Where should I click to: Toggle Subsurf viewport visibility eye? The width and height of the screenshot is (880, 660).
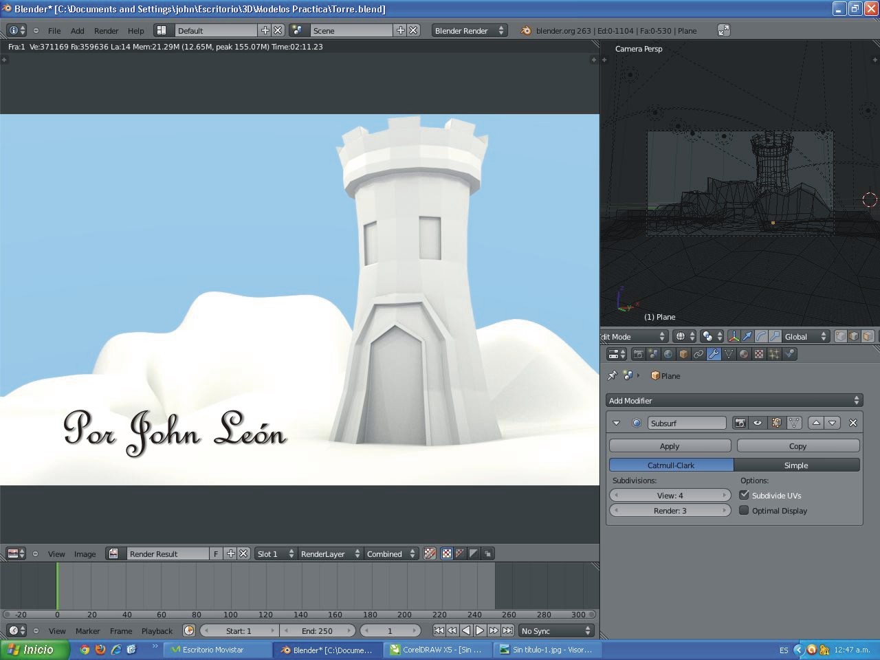pos(758,423)
